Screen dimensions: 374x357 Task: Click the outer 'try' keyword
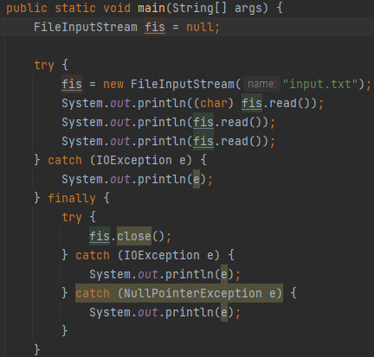click(44, 66)
